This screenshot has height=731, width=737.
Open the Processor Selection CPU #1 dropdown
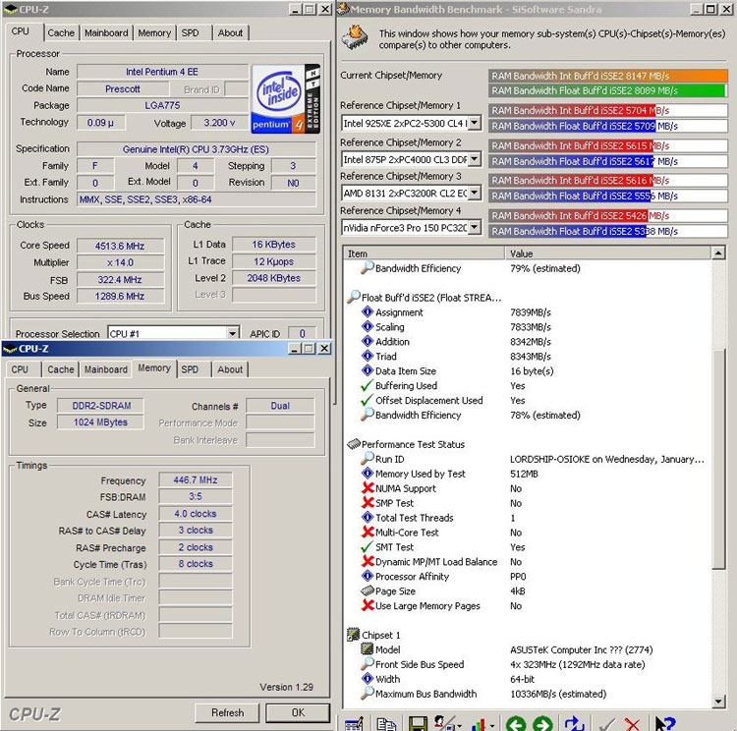click(232, 333)
